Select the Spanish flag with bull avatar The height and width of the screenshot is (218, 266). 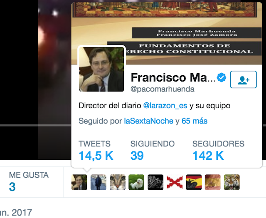(194, 182)
